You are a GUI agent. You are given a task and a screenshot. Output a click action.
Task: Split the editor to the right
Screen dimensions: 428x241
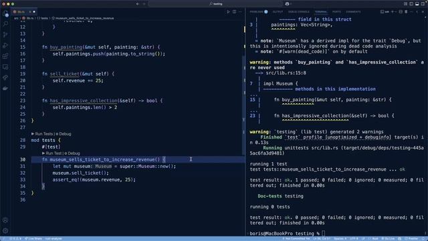pos(235,12)
